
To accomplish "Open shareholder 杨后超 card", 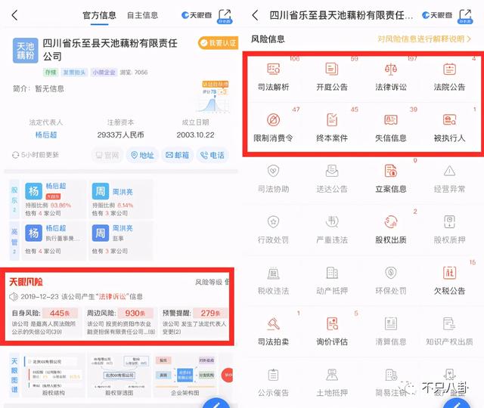I will point(54,199).
